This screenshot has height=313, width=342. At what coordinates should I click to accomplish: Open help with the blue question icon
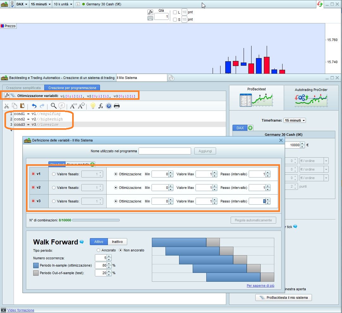click(109, 106)
